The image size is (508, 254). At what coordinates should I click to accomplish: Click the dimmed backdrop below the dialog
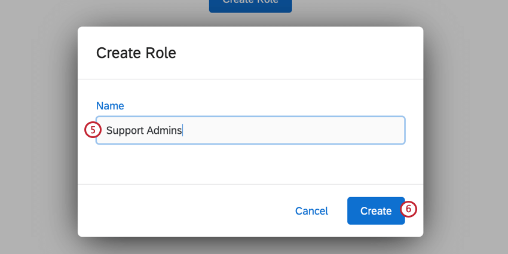250,246
